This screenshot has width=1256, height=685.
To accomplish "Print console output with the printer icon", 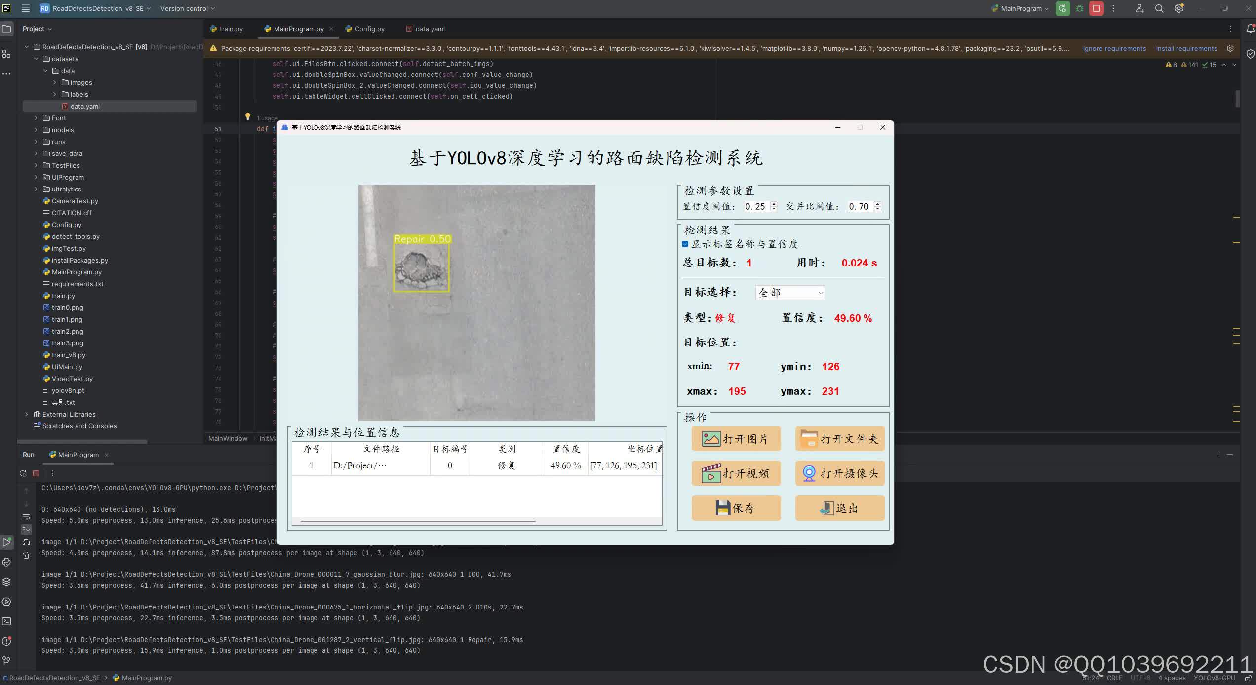I will [x=26, y=542].
